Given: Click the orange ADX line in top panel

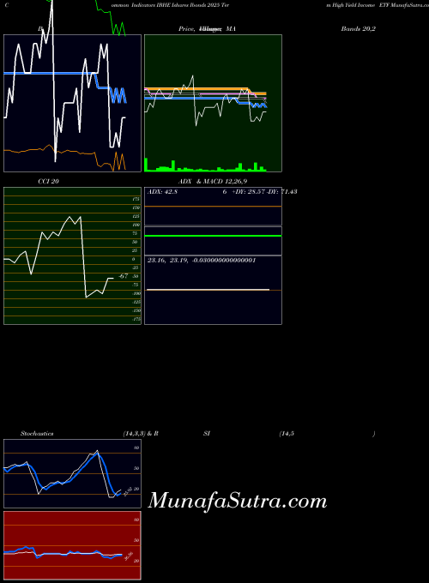Looking at the screenshot, I should coord(213,206).
